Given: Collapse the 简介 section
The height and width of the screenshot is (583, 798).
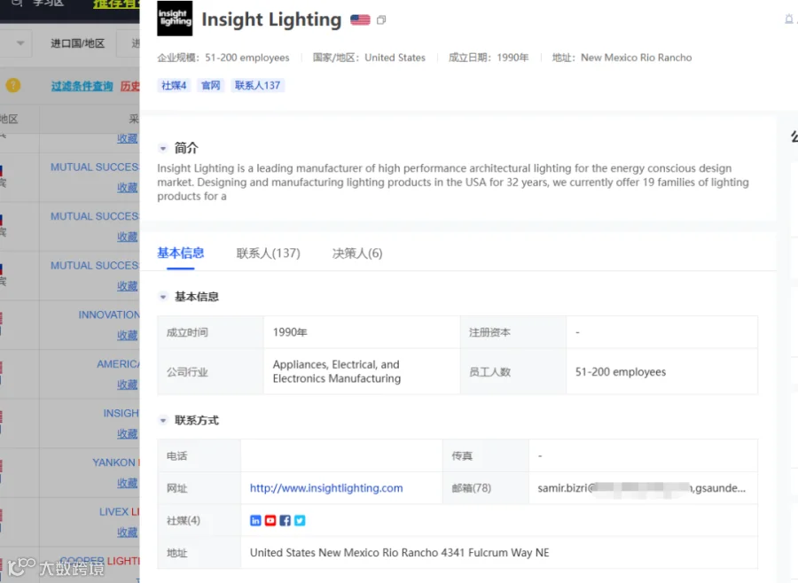Looking at the screenshot, I should pyautogui.click(x=163, y=149).
